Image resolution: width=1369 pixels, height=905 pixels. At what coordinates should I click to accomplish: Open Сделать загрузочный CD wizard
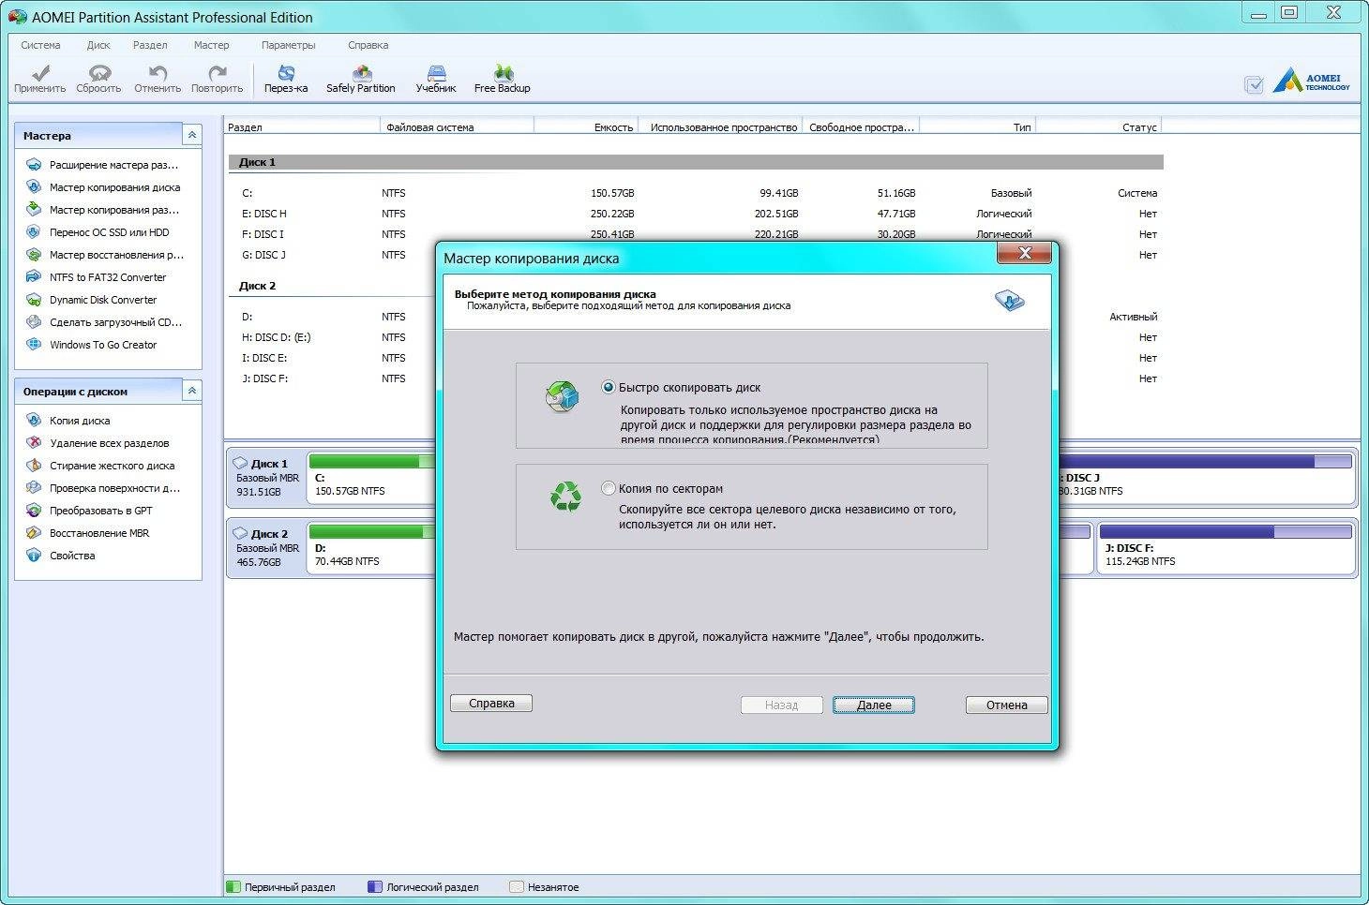tap(115, 322)
